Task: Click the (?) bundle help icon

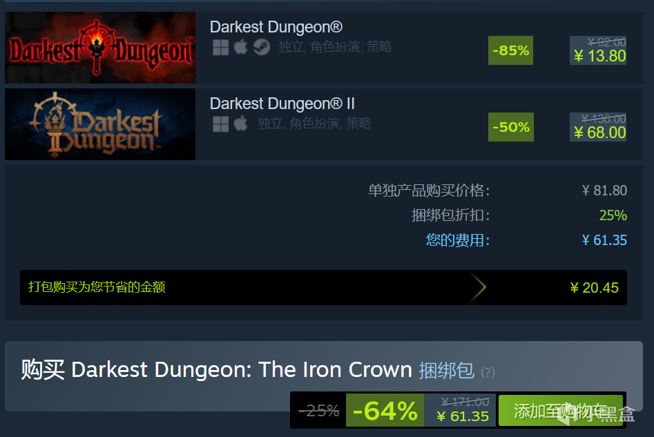Action: point(488,372)
